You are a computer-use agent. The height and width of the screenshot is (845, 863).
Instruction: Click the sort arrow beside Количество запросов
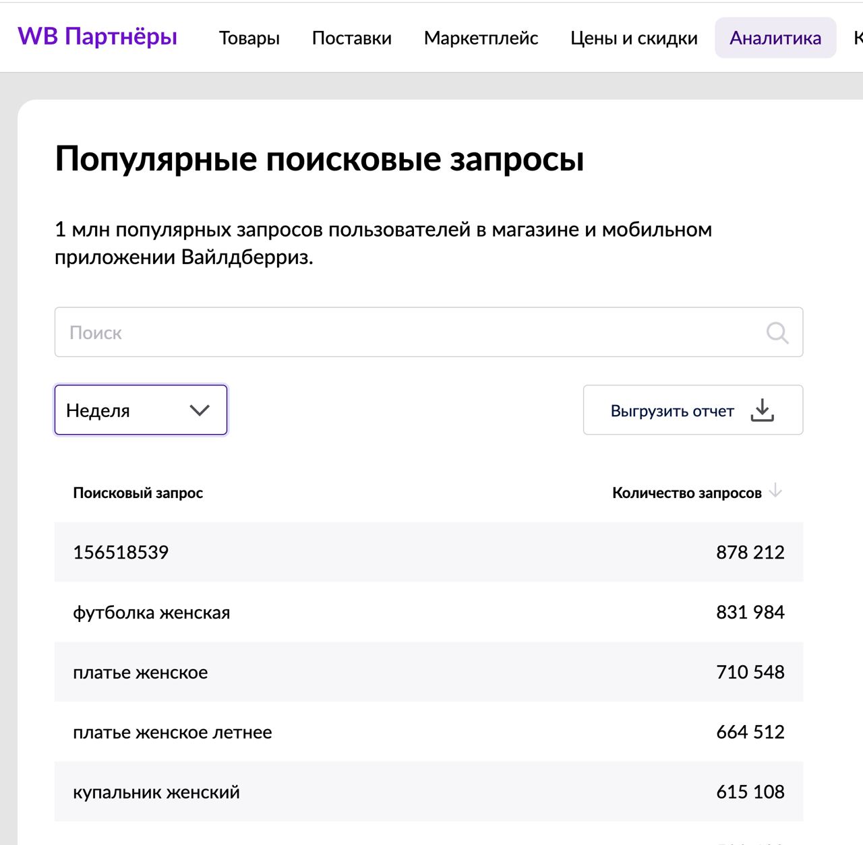pyautogui.click(x=775, y=491)
